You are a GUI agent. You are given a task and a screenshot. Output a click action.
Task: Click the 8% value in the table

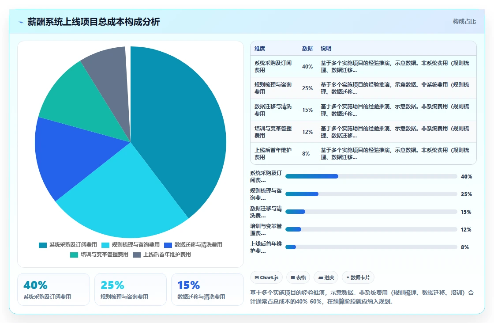pyautogui.click(x=306, y=154)
